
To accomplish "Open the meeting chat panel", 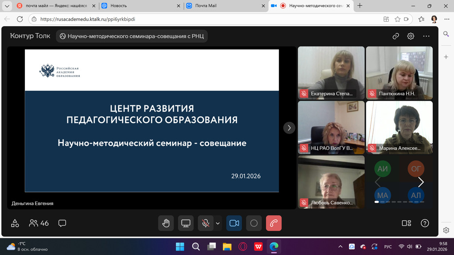I will click(x=62, y=223).
